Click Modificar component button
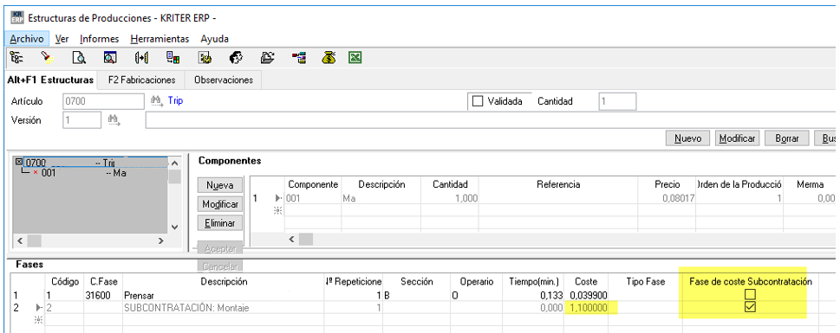The height and width of the screenshot is (333, 840). coord(219,204)
